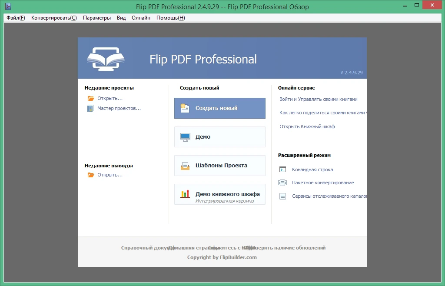This screenshot has width=445, height=286.
Task: Click Открыть… under Недавние выводы
Action: [110, 175]
